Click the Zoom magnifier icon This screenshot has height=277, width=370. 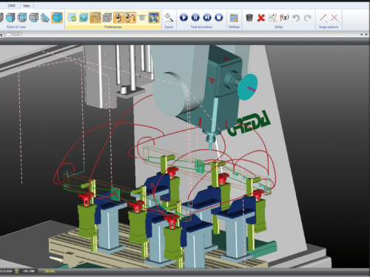click(x=169, y=18)
